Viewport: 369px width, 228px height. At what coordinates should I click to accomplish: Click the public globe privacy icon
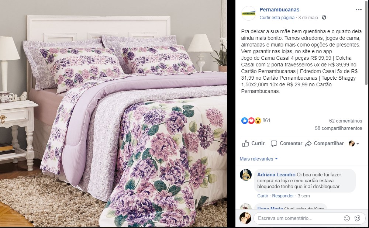(x=324, y=17)
